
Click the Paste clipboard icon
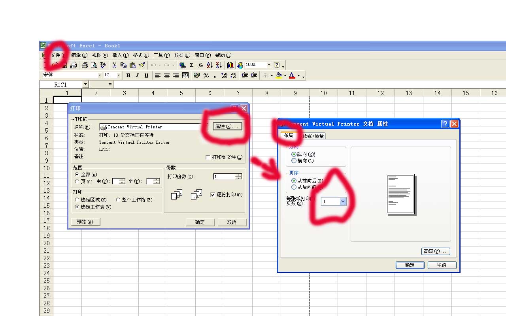click(133, 65)
